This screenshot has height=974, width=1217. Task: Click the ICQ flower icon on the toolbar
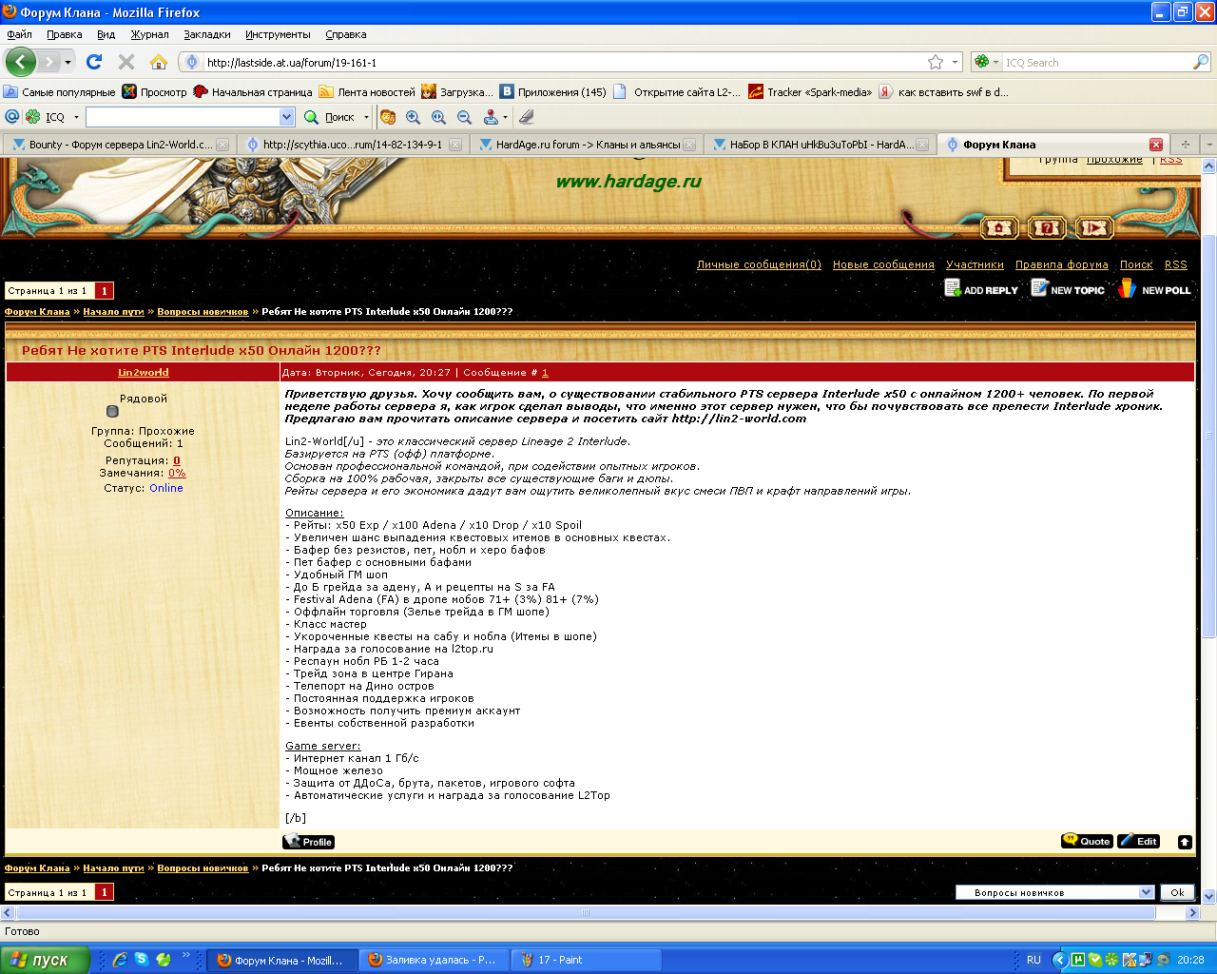[33, 116]
